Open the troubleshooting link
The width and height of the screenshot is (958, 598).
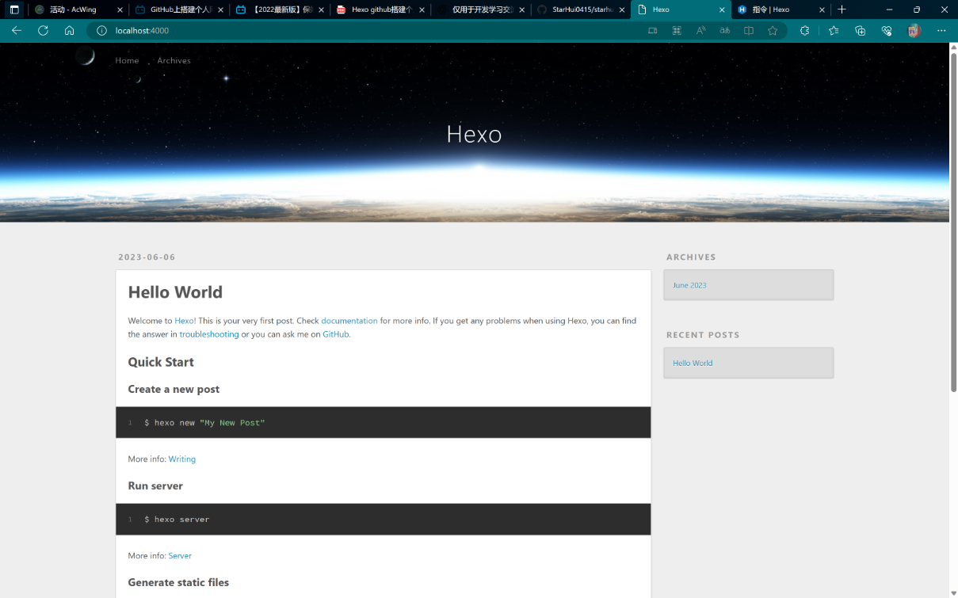[x=209, y=334]
